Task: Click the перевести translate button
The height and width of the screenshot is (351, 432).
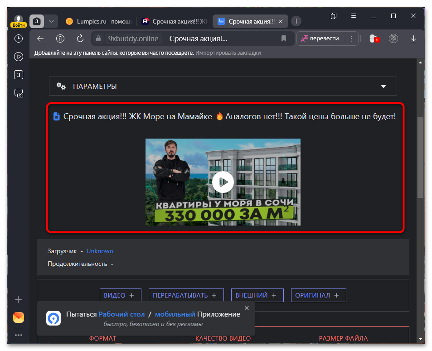Action: (x=320, y=38)
